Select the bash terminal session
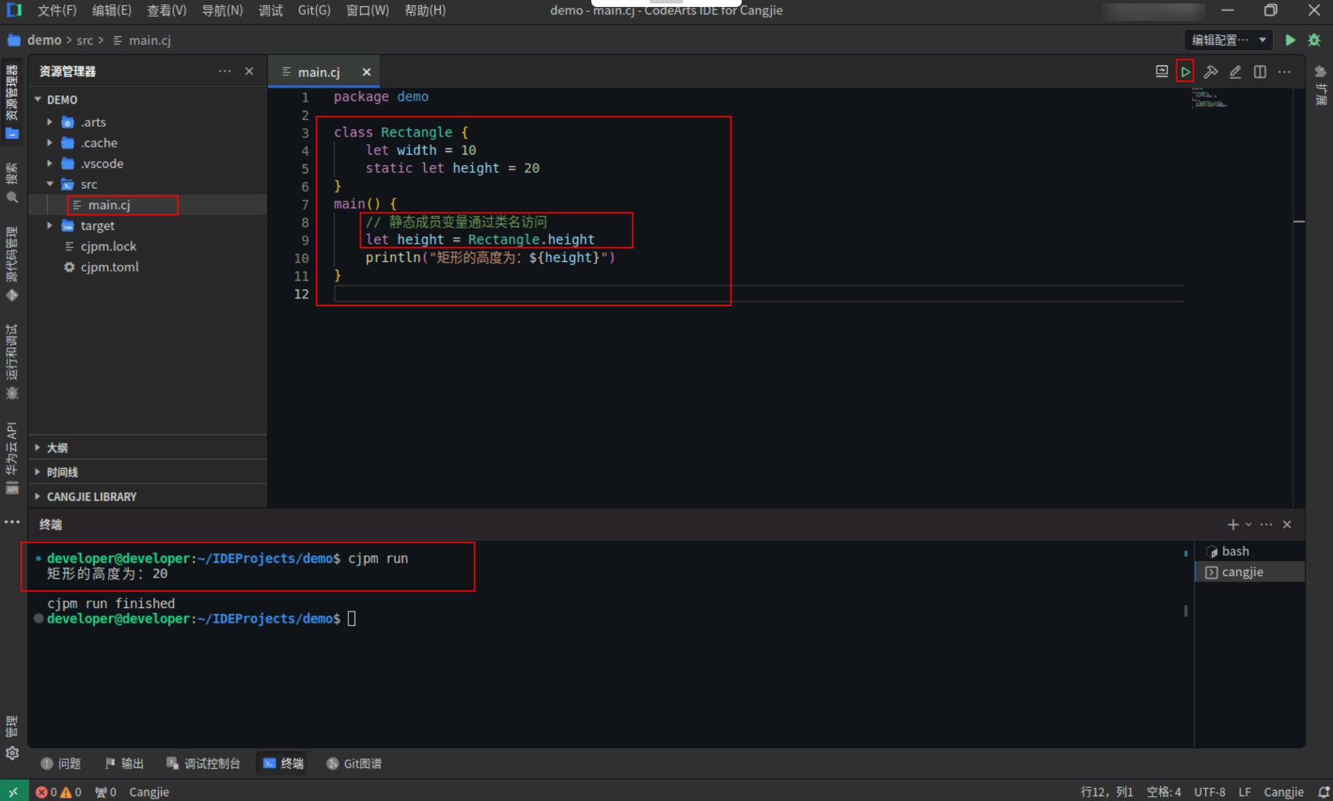1333x801 pixels. coord(1249,551)
